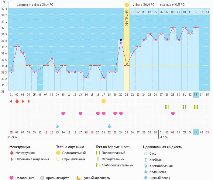Screen dimensions: 213x180
Task: Click the highlighted date 07 in July
Action: click(x=196, y=132)
